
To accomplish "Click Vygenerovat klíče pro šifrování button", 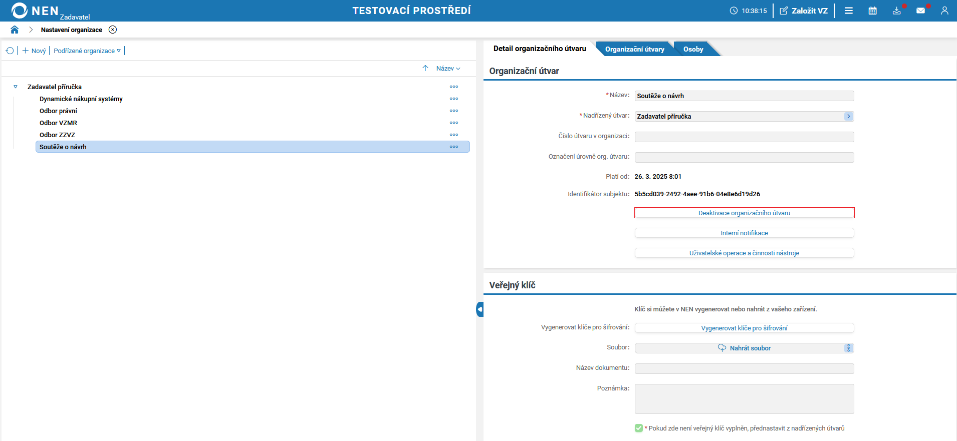I will click(744, 328).
